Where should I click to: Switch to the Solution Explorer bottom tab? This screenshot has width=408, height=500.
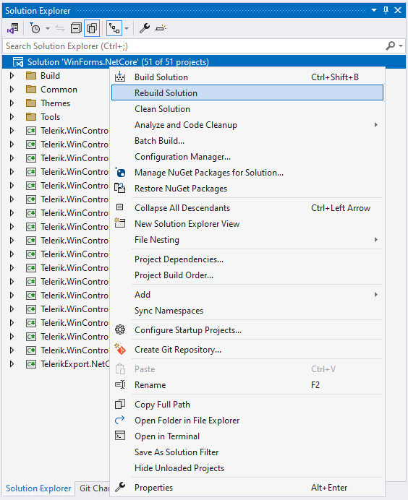click(38, 488)
